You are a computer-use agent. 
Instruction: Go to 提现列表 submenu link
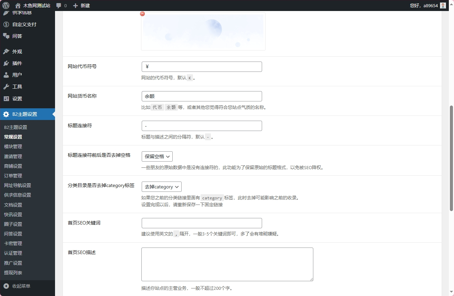pos(13,273)
